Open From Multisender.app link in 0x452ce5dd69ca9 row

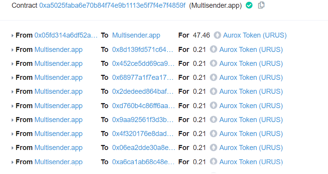tap(59, 64)
